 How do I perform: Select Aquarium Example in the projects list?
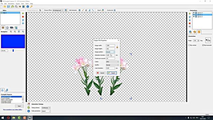point(11,97)
